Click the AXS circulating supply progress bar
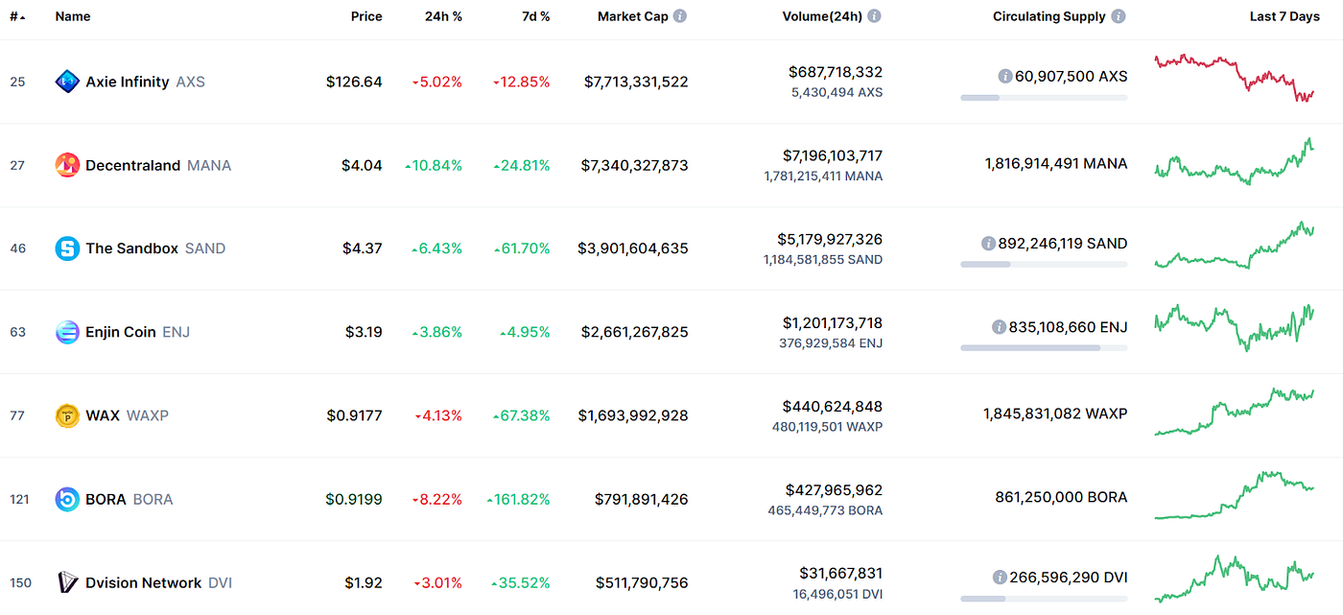1343x615 pixels. 1044,97
